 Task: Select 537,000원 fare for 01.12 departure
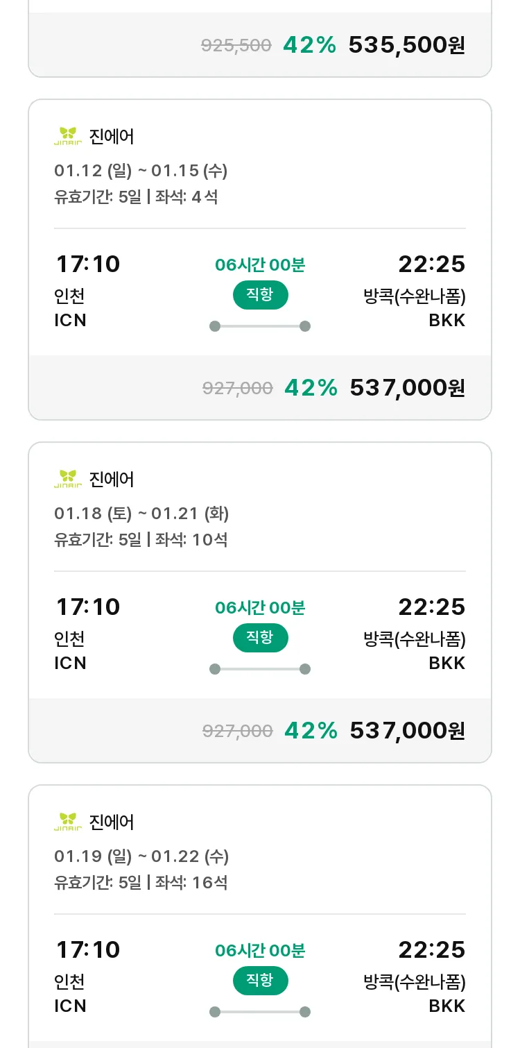[x=408, y=388]
